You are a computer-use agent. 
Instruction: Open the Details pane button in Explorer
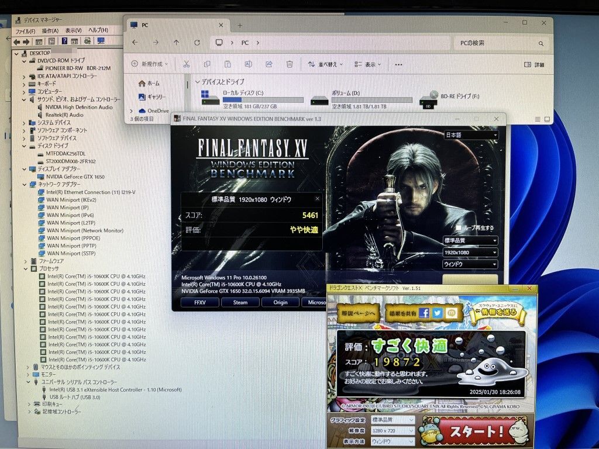535,64
